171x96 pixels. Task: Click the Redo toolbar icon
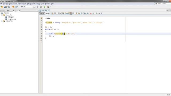17,7
